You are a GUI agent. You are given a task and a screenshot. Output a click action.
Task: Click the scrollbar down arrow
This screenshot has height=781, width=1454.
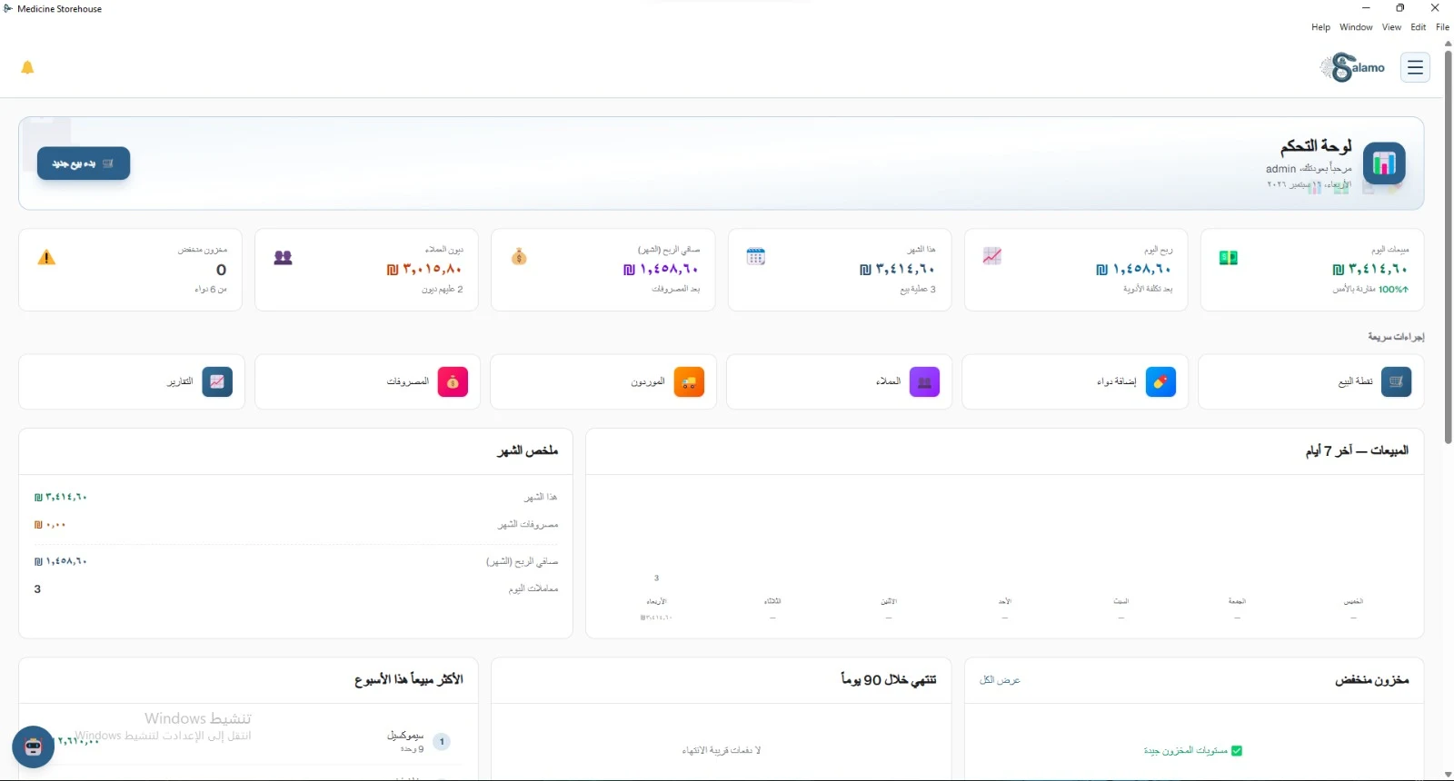(x=1448, y=775)
